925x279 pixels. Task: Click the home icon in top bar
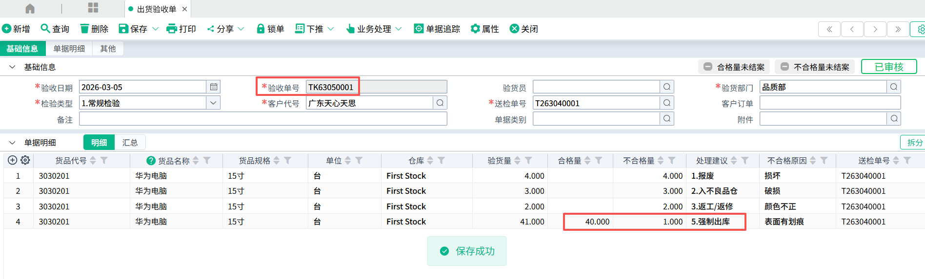[30, 9]
